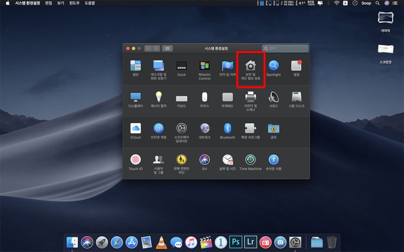The image size is (404, 252).
Task: Launch Photoshop from the Dock
Action: pos(236,242)
